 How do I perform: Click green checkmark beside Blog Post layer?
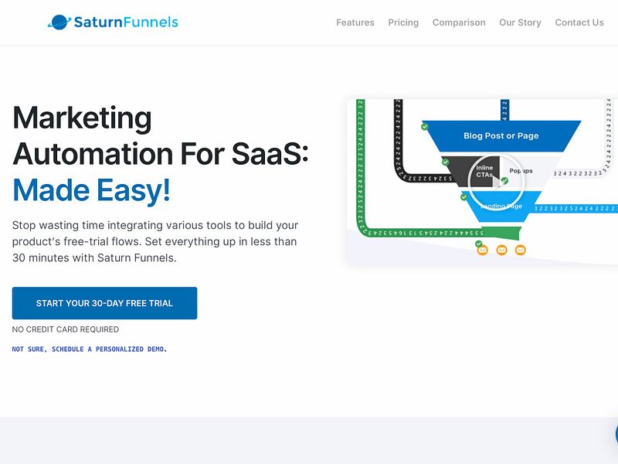[x=424, y=127]
